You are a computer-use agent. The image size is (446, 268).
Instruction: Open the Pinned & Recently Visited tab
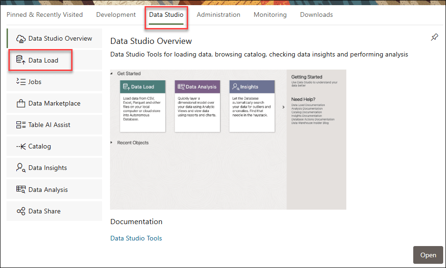(44, 14)
